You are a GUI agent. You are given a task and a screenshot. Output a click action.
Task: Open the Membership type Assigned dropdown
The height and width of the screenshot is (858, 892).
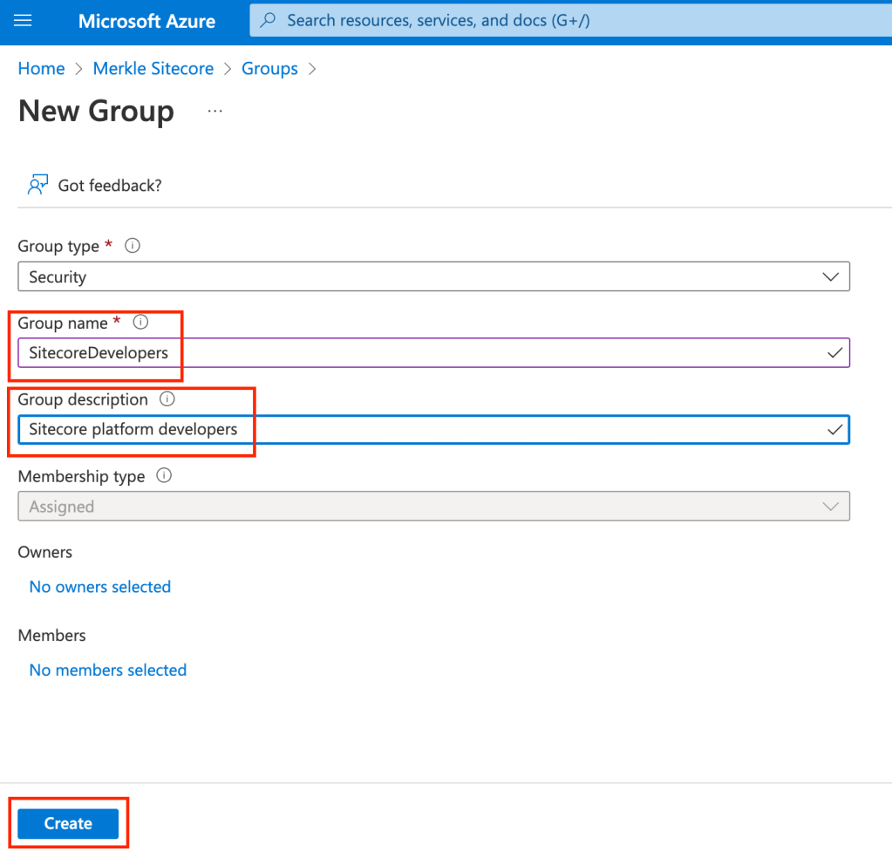tap(433, 507)
